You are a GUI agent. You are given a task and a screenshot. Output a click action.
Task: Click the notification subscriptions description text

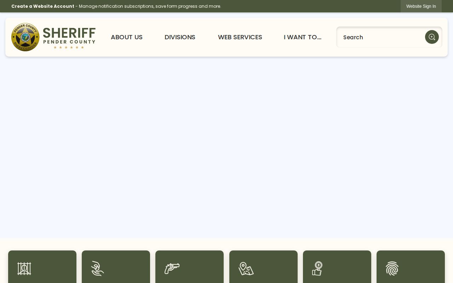(x=150, y=6)
